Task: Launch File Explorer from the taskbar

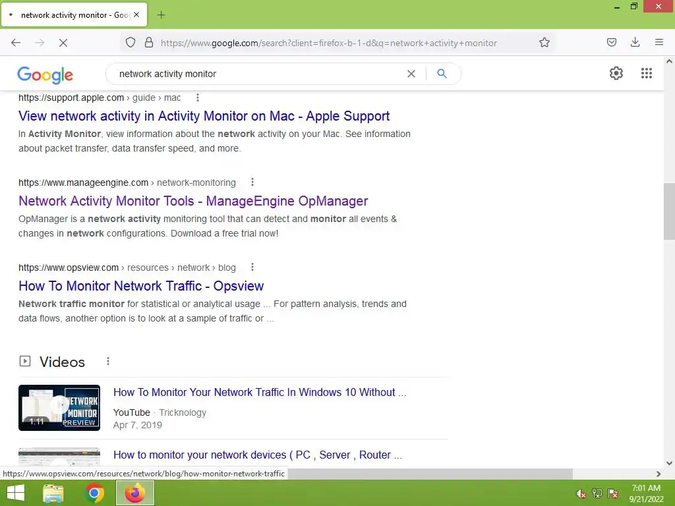Action: pyautogui.click(x=53, y=493)
